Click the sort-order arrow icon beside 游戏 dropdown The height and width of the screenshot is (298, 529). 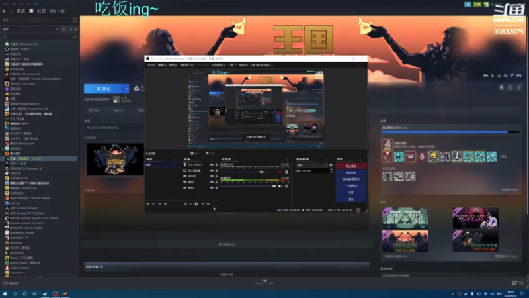tap(63, 29)
